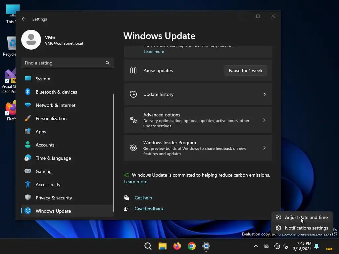Open Accounts settings category
Viewport: 339px width, 254px height.
point(67,145)
